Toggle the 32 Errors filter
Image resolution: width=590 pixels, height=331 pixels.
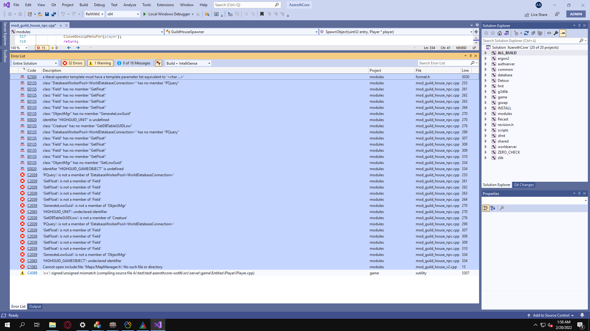[x=73, y=63]
